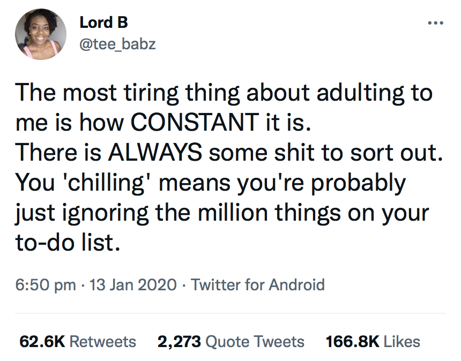
Task: Open the Lord B display name
Action: [103, 22]
